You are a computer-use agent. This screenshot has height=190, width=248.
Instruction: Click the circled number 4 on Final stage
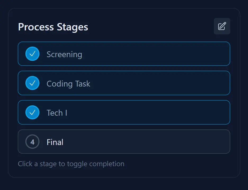coord(32,142)
